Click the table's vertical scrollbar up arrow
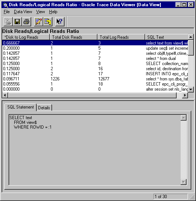 (191, 37)
